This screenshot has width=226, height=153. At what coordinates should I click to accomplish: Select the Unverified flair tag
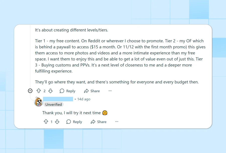click(53, 104)
